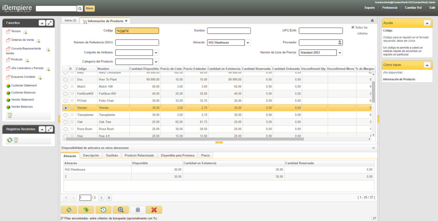This screenshot has width=438, height=221.
Task: Switch to the Sustituto tab
Action: pyautogui.click(x=112, y=155)
